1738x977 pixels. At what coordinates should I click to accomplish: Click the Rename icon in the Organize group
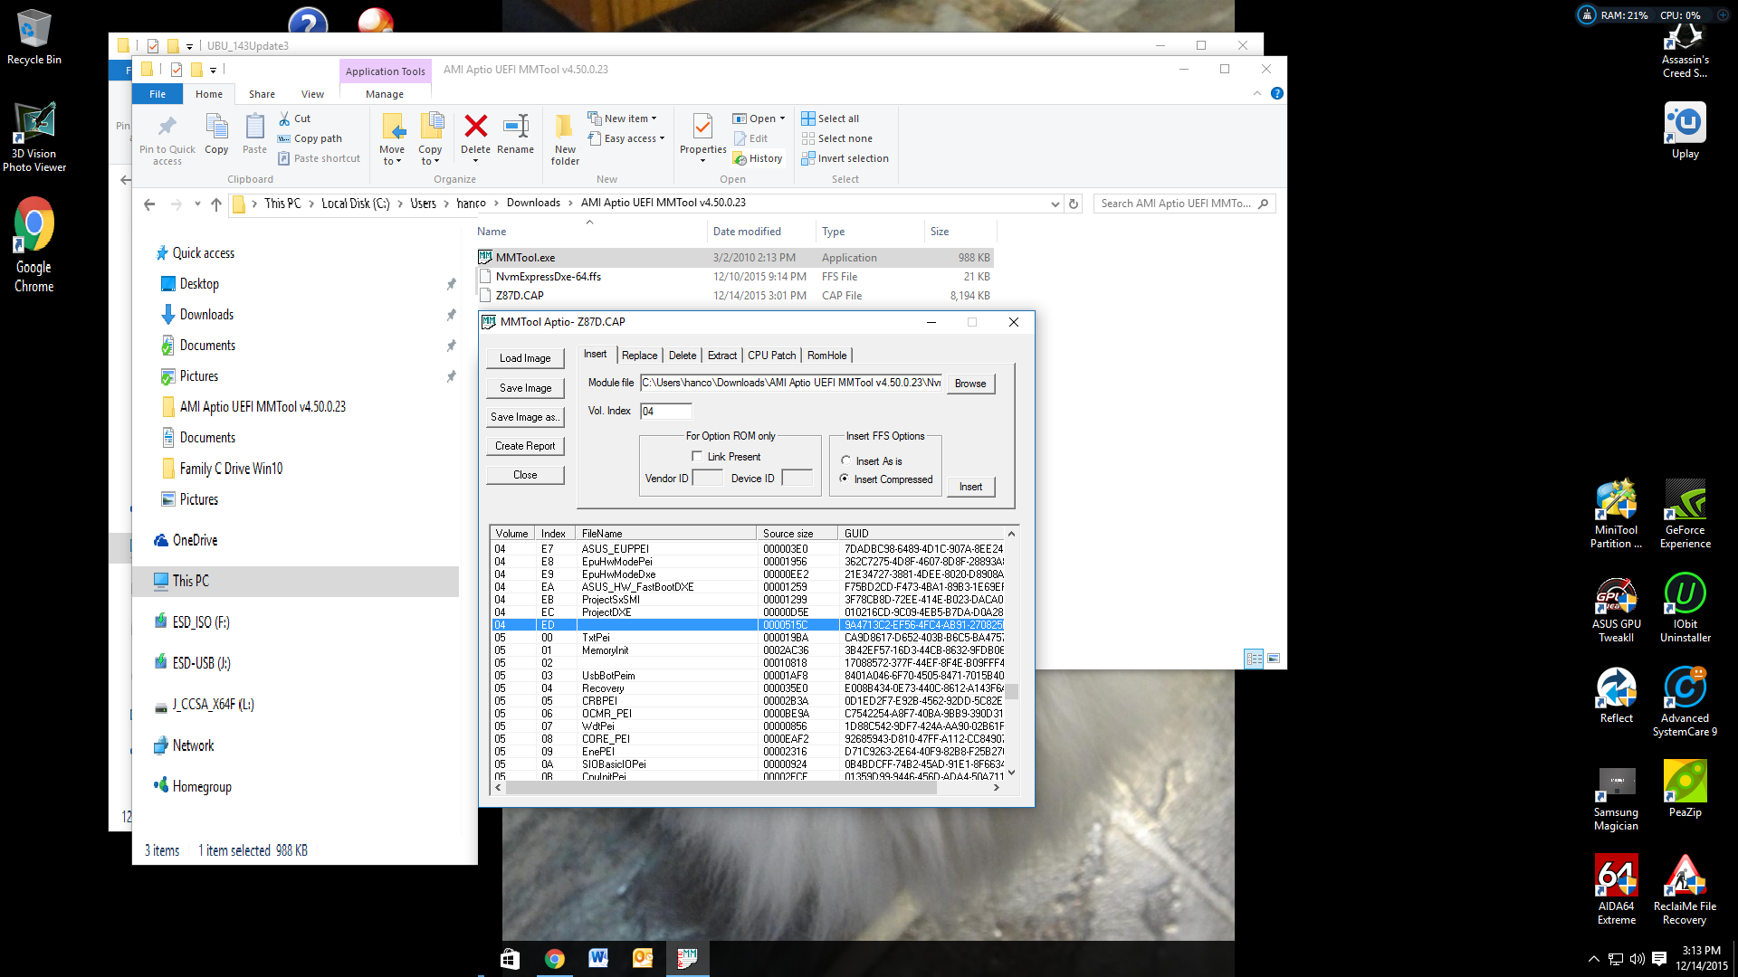pos(515,126)
